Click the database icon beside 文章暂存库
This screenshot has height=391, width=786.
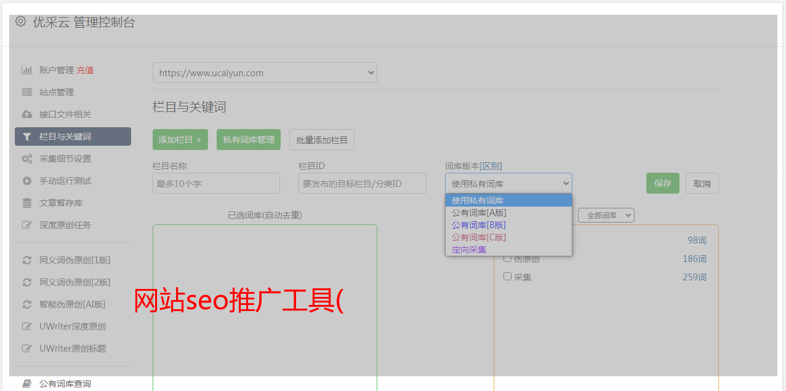point(27,203)
